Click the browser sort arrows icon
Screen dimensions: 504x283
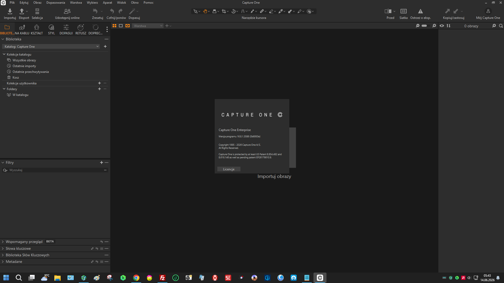coord(448,26)
